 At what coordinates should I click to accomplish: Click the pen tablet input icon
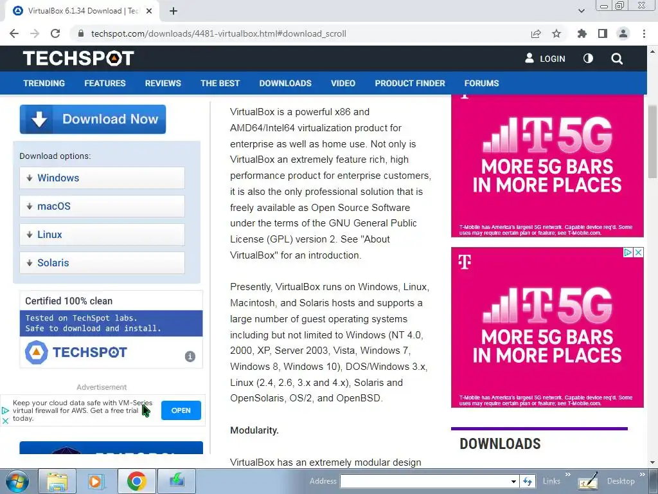588,481
